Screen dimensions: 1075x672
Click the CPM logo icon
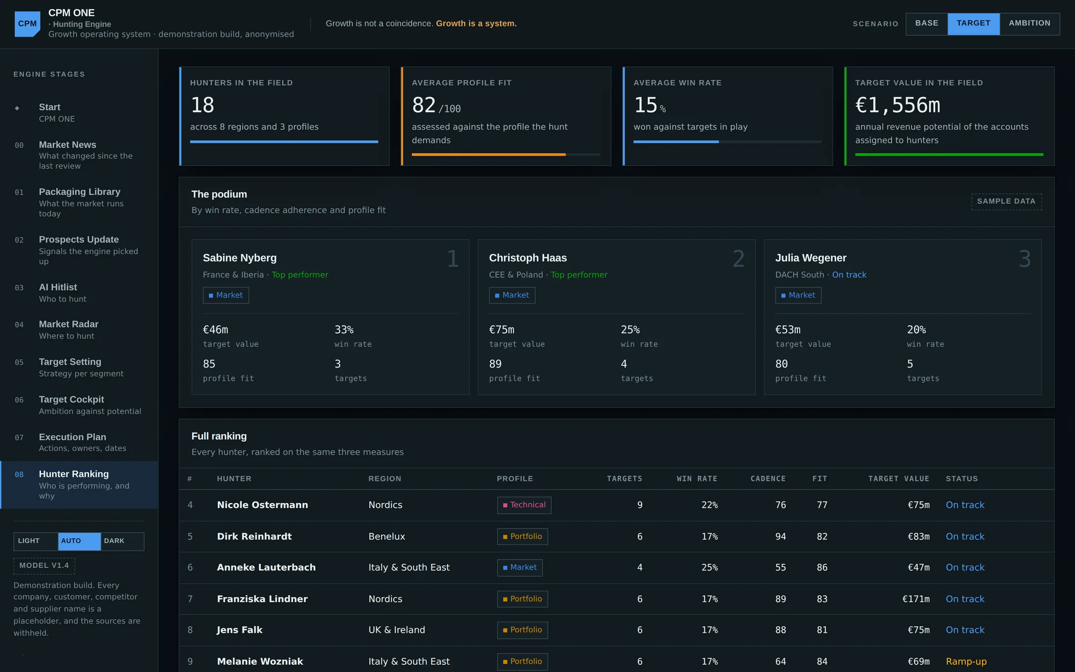pyautogui.click(x=27, y=24)
